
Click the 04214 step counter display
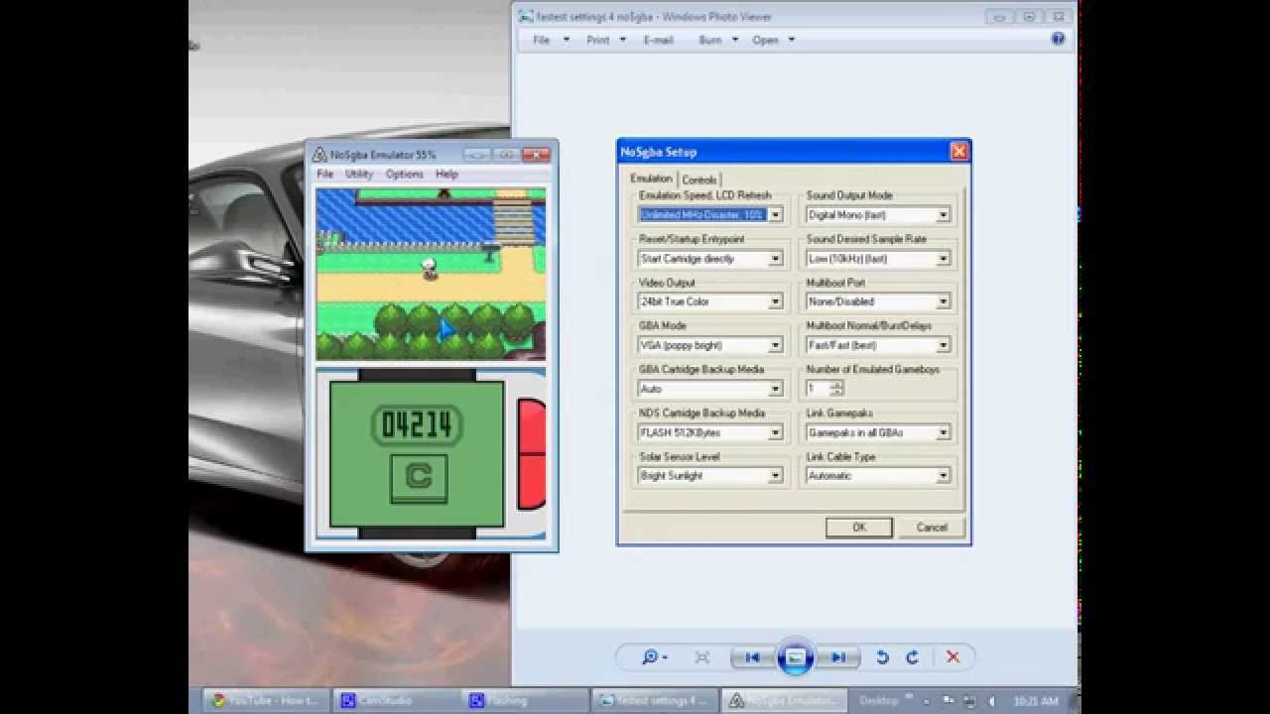pos(417,425)
